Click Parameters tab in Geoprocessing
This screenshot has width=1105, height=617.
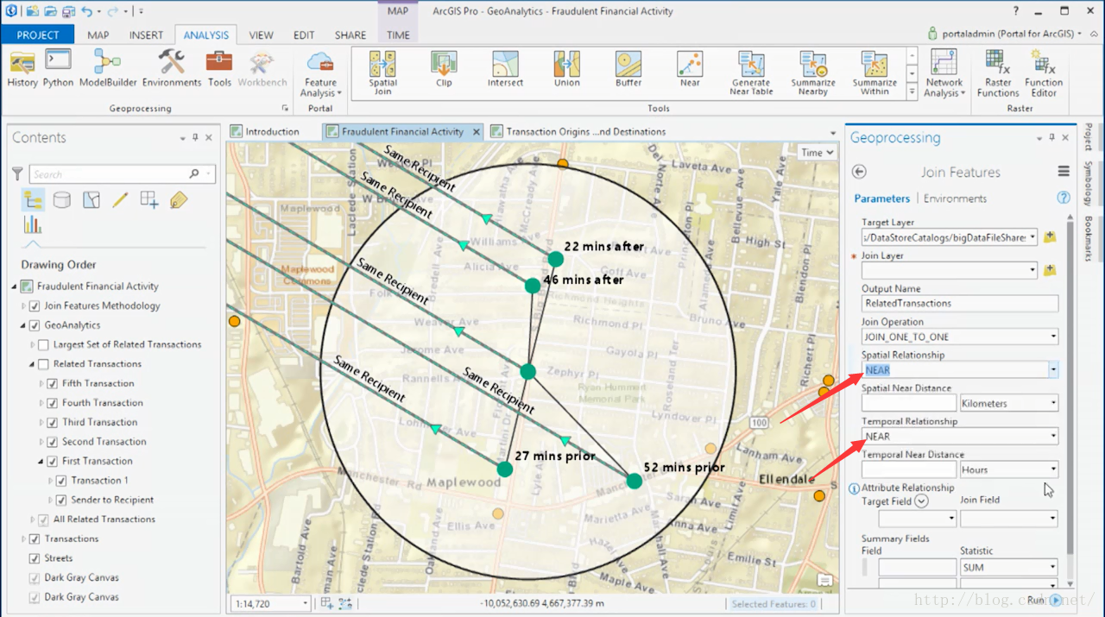(881, 198)
